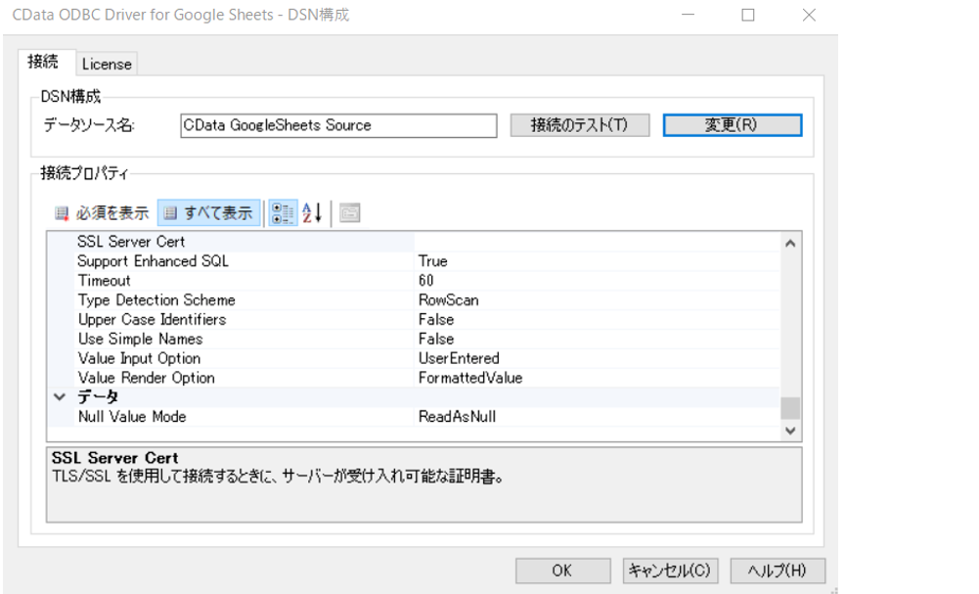Click the property grid scrollbar thumb
979x594 pixels.
(x=790, y=408)
